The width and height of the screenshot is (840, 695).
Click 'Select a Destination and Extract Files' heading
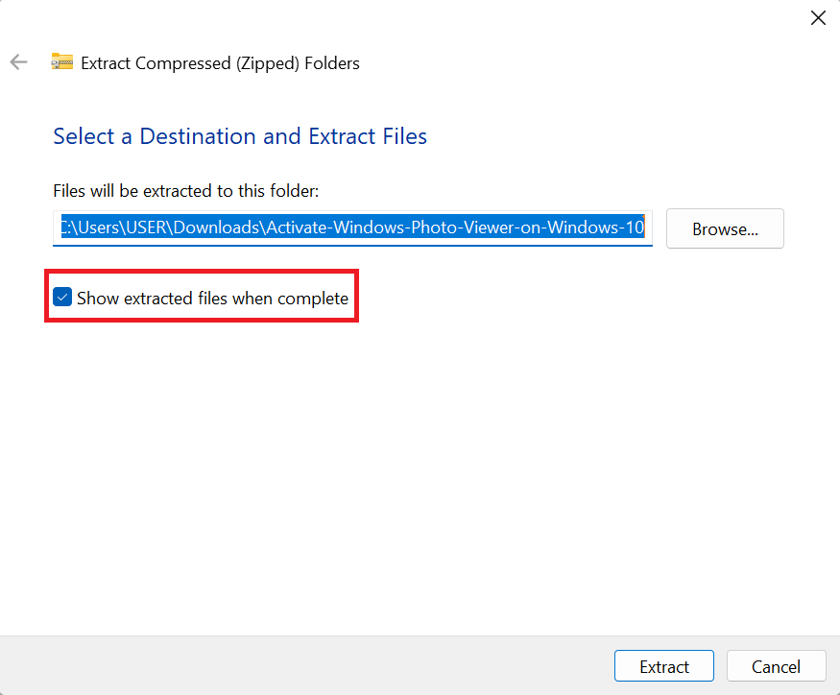(x=240, y=136)
